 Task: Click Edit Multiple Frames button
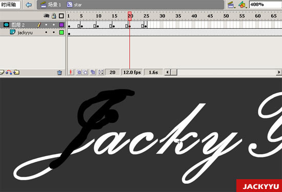[x=93, y=72]
